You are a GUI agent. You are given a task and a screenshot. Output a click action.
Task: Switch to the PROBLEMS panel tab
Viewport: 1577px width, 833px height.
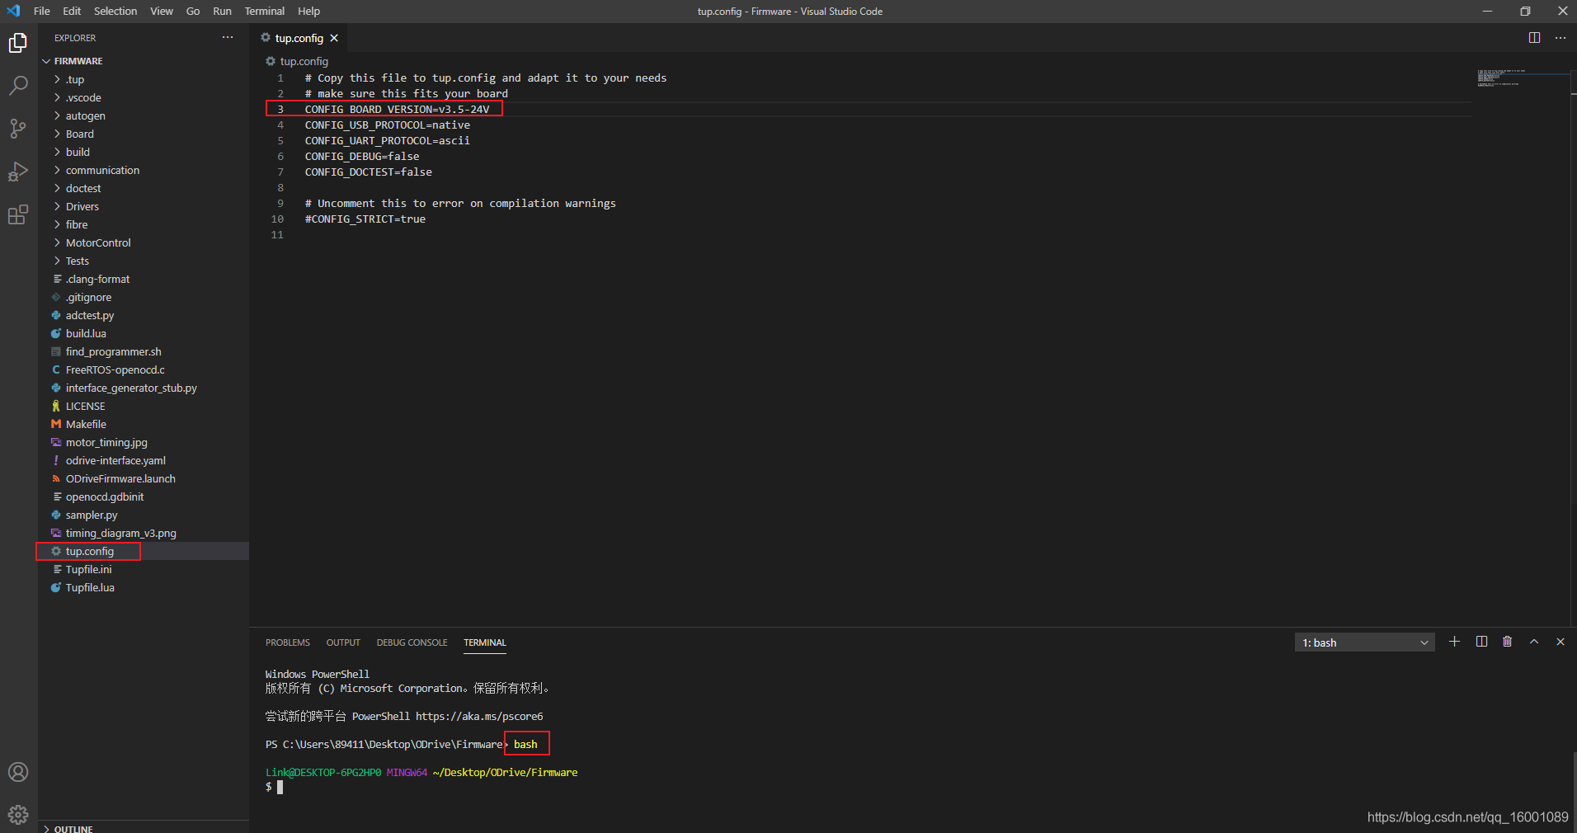288,642
